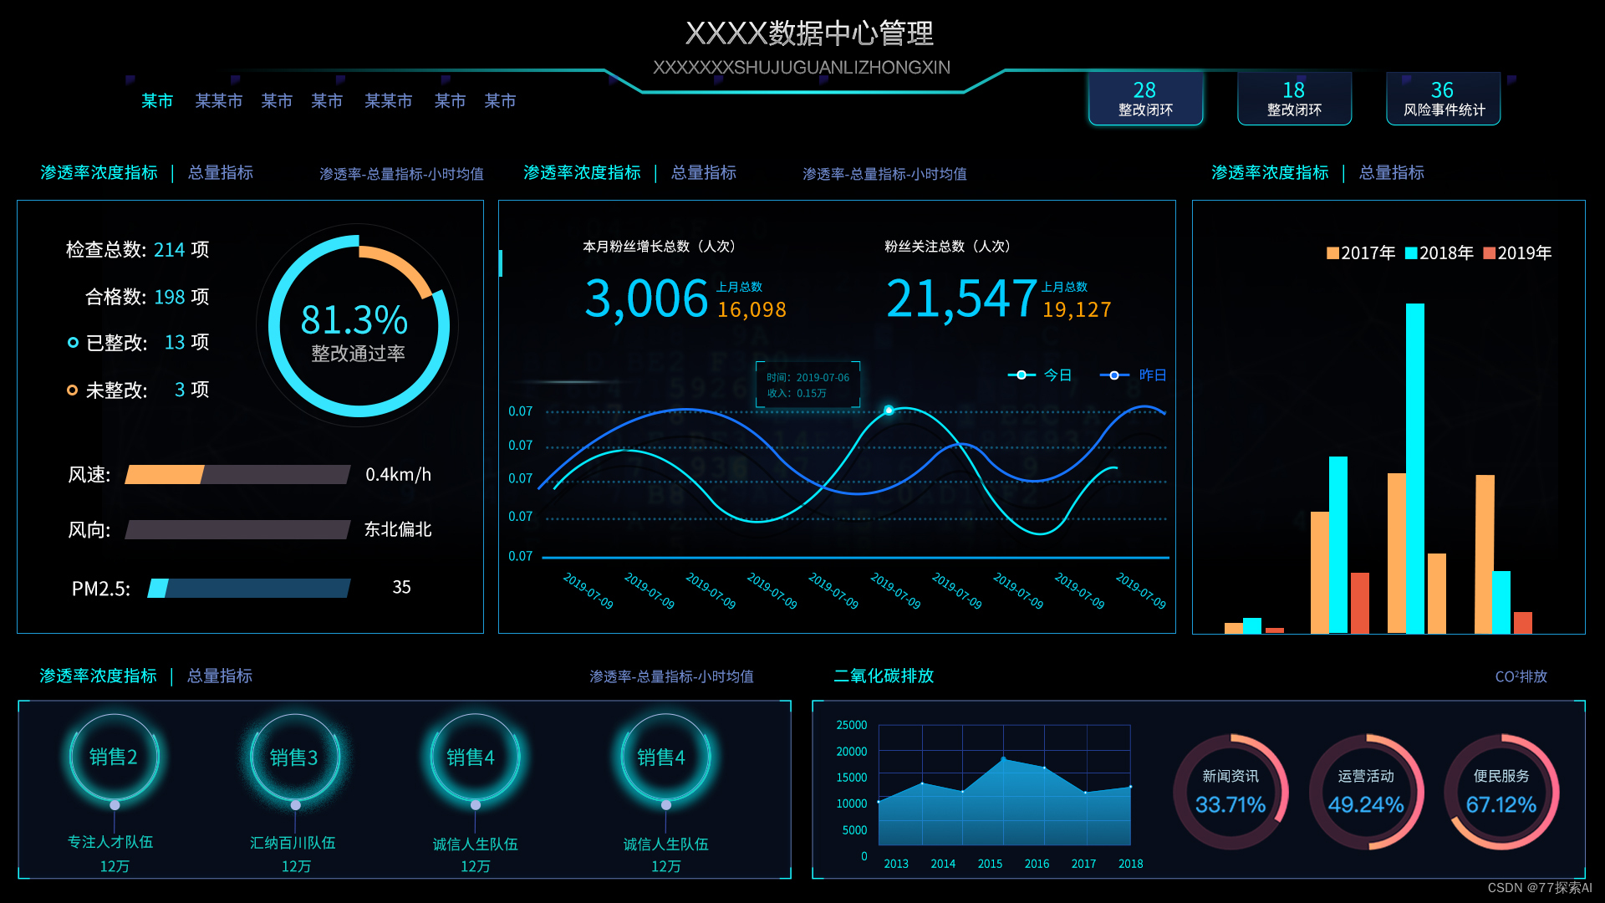Screen dimensions: 1605x903
Task: Click the 粉丝关注总数 label
Action: coord(948,246)
